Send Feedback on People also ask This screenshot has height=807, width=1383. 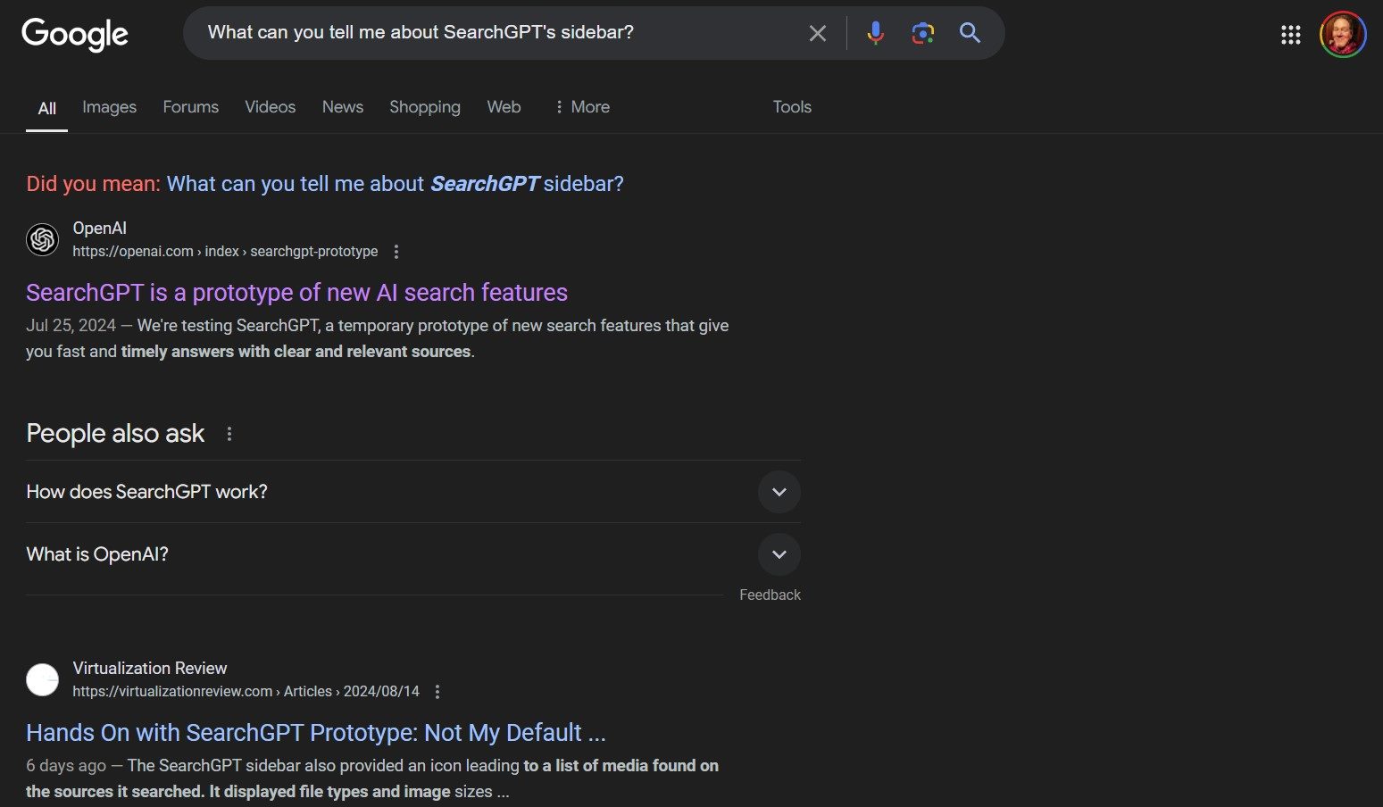pyautogui.click(x=770, y=595)
